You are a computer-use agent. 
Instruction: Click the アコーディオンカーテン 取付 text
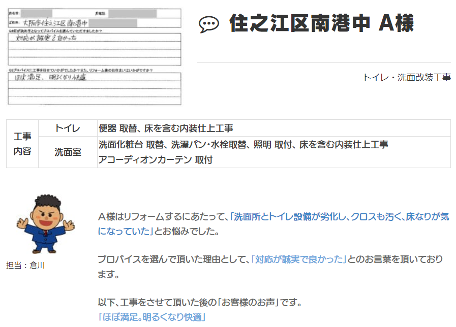click(155, 159)
